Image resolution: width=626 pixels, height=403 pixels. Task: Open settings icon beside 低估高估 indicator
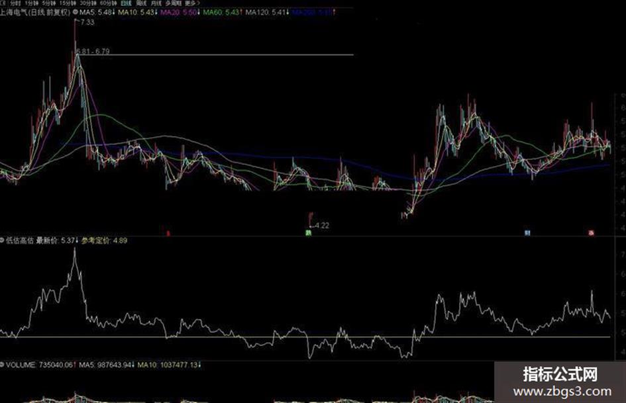[2, 240]
